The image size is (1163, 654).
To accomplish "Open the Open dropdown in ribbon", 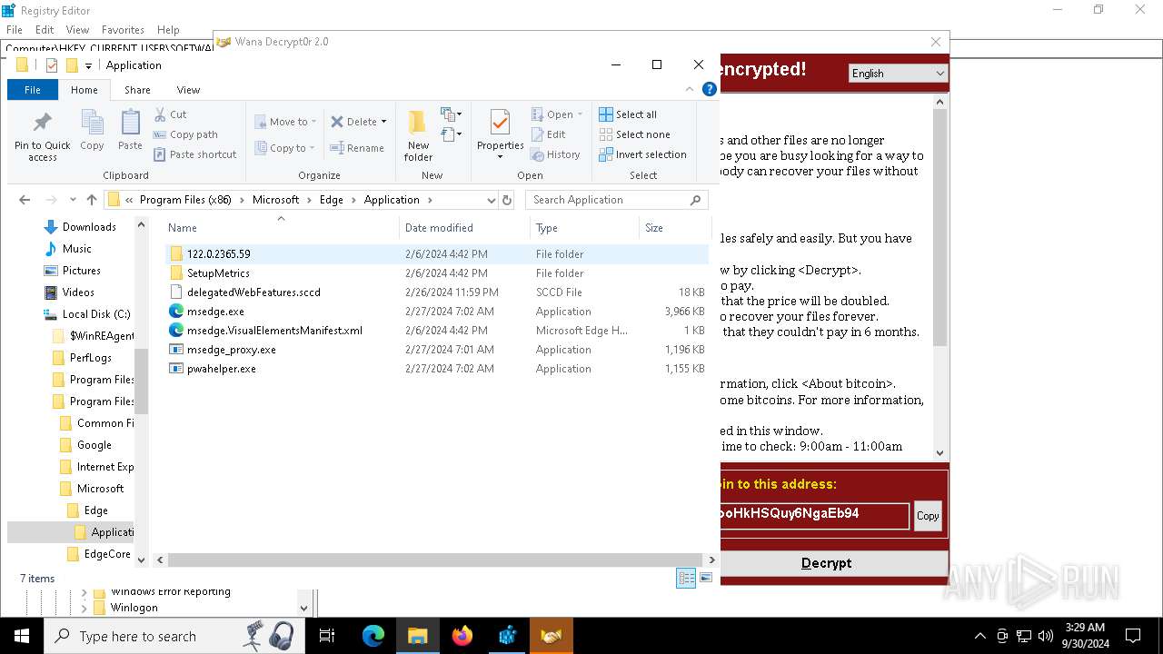I will click(x=557, y=114).
